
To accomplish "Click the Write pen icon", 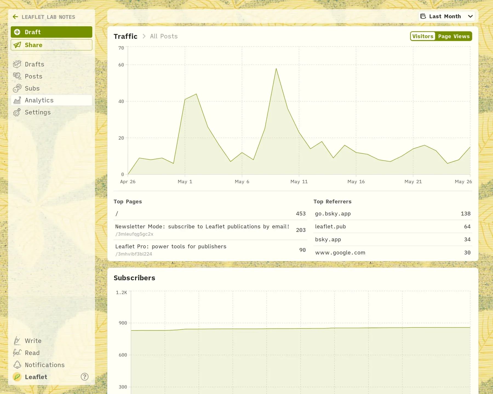I will 17,341.
